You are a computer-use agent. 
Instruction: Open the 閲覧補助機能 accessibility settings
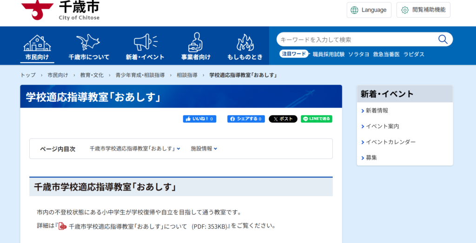423,10
